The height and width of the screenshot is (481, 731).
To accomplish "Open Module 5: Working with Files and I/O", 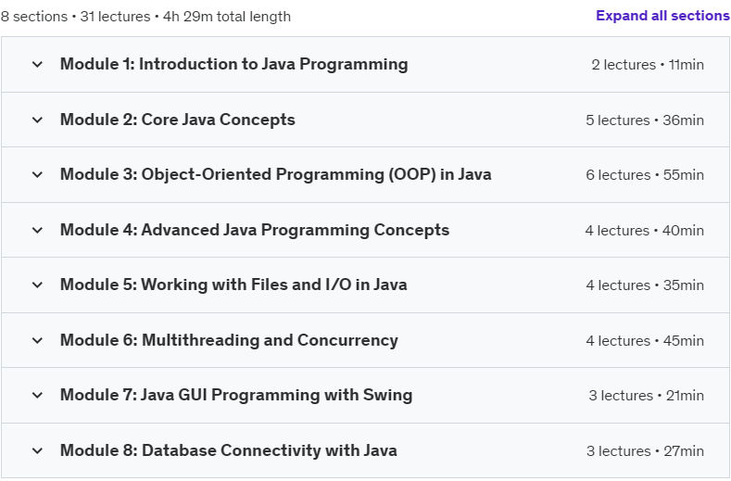I will coord(233,285).
